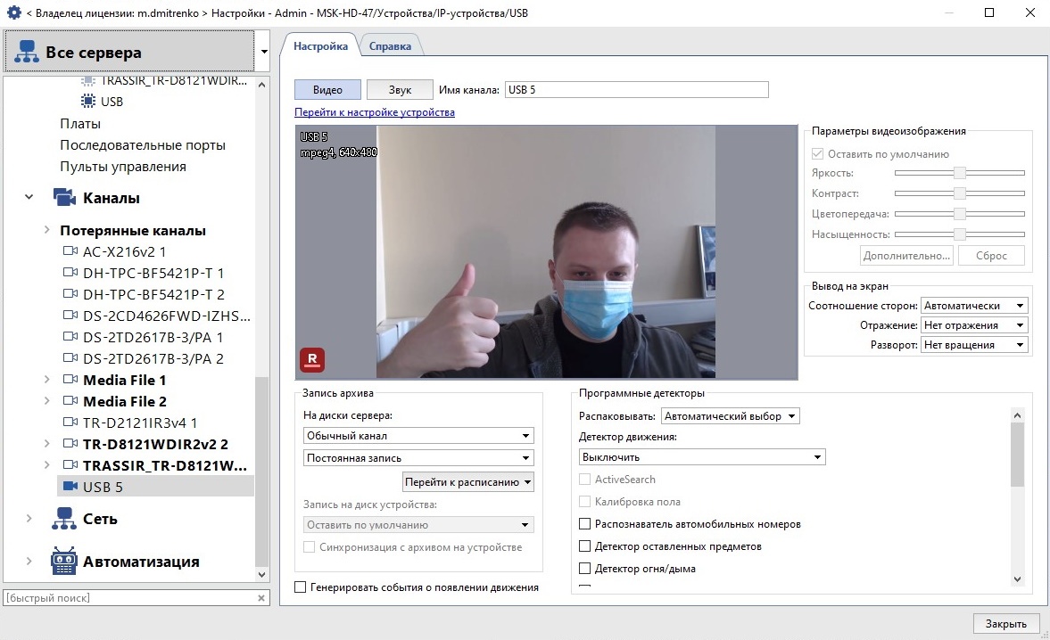
Task: Open the Разворот dropdown
Action: [x=973, y=345]
